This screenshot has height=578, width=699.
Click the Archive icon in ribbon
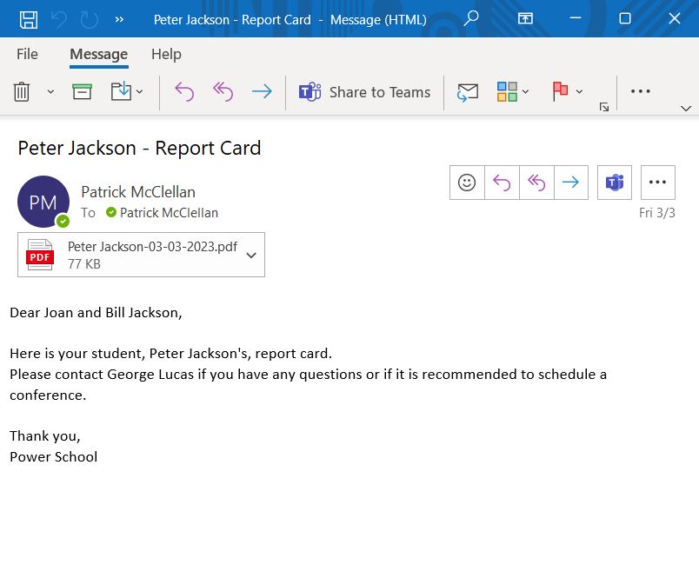(x=83, y=92)
